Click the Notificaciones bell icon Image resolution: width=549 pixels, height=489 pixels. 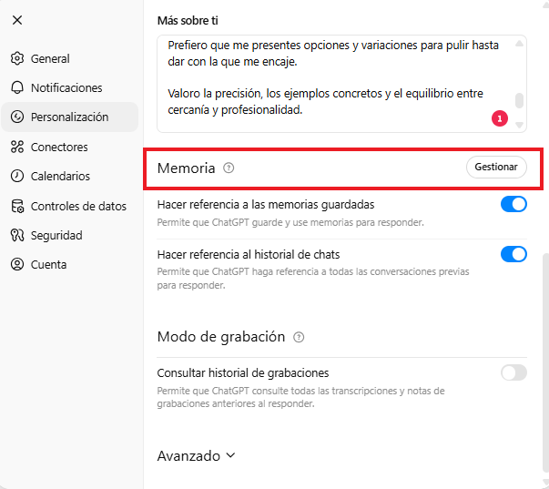17,88
